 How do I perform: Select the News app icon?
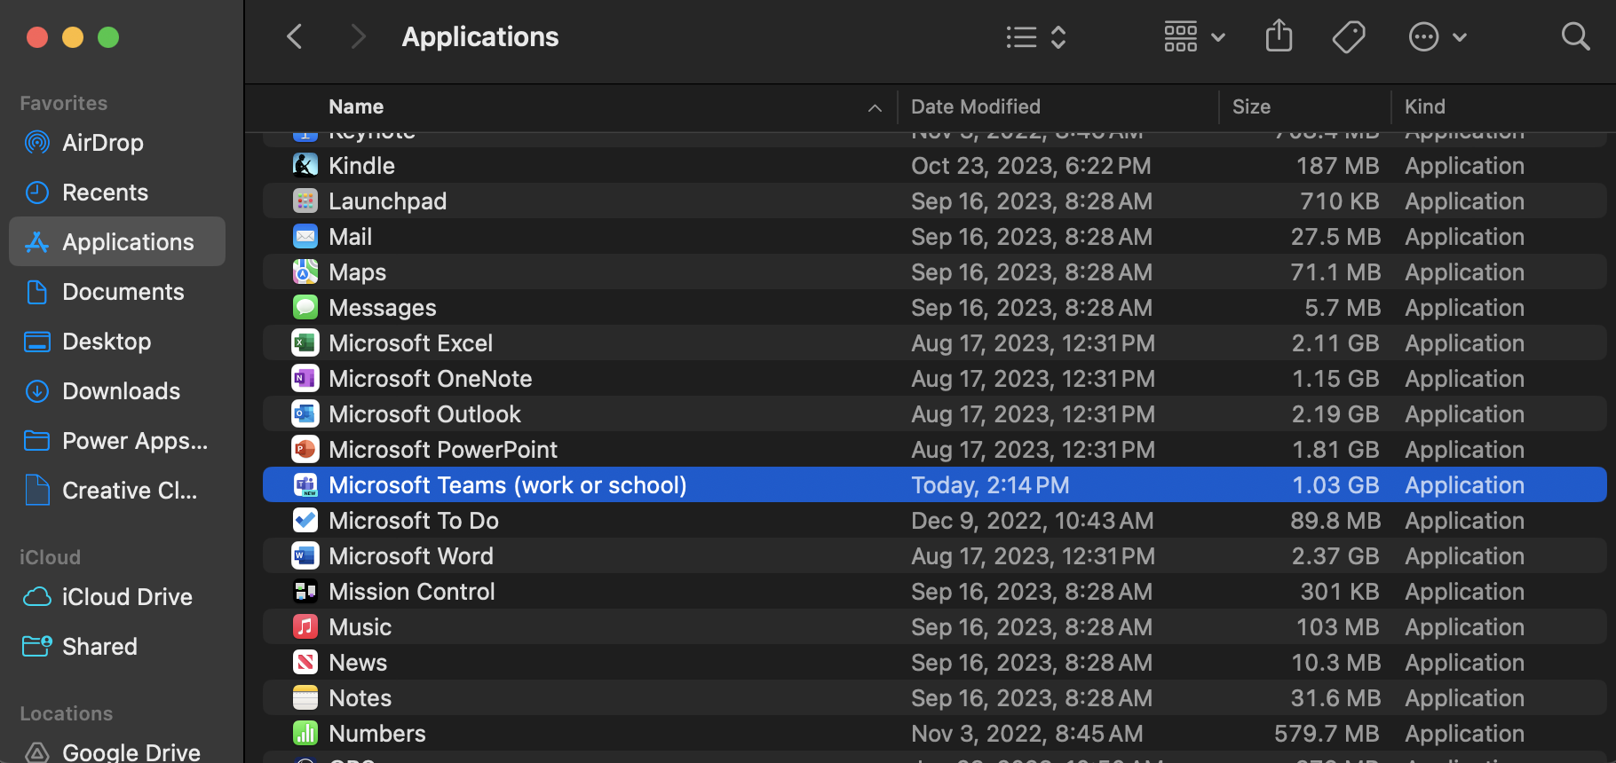305,663
